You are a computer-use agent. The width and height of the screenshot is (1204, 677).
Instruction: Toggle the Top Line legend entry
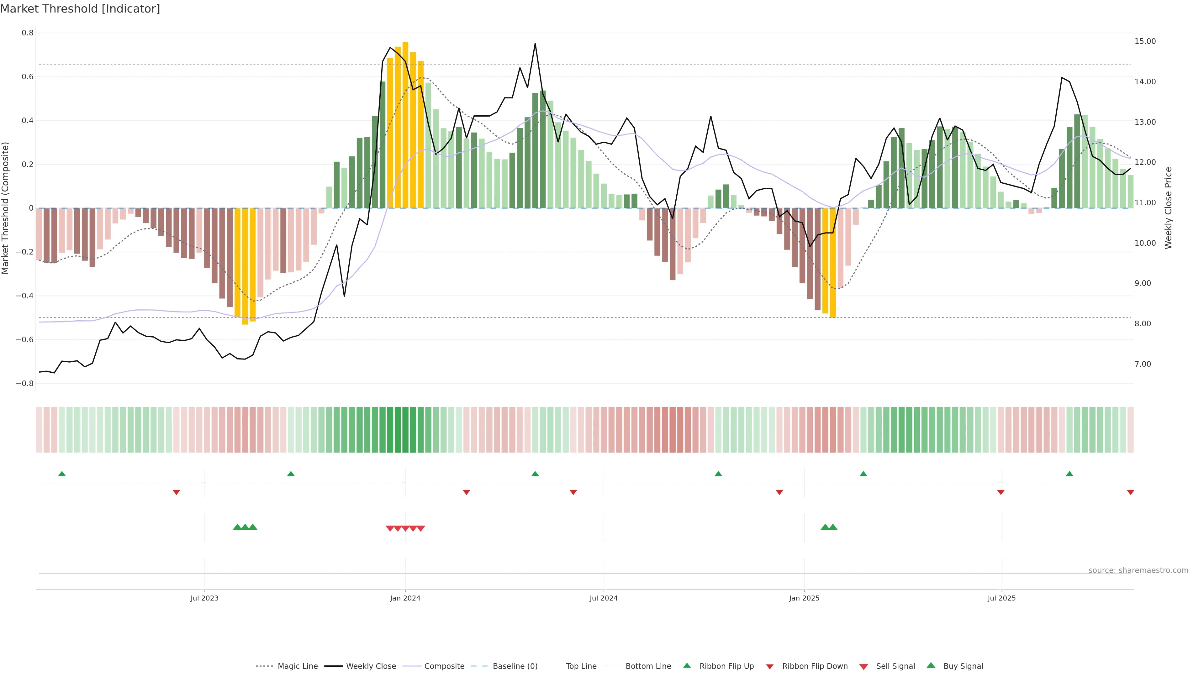[581, 666]
